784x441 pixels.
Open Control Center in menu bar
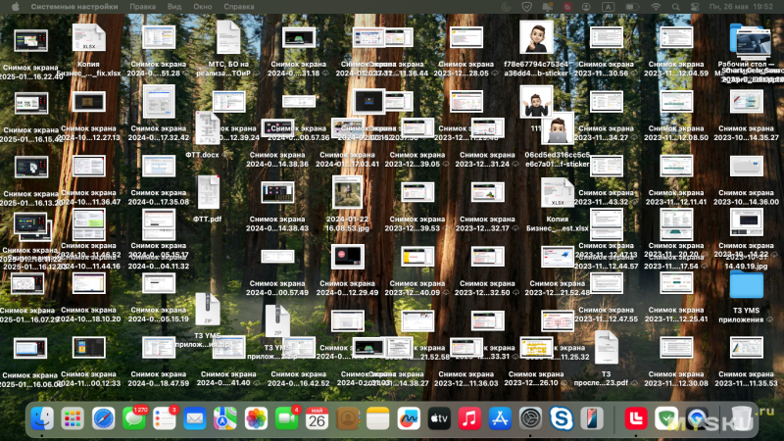point(695,7)
